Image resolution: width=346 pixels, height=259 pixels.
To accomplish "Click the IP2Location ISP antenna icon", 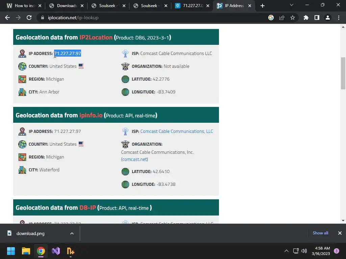I will (x=125, y=54).
